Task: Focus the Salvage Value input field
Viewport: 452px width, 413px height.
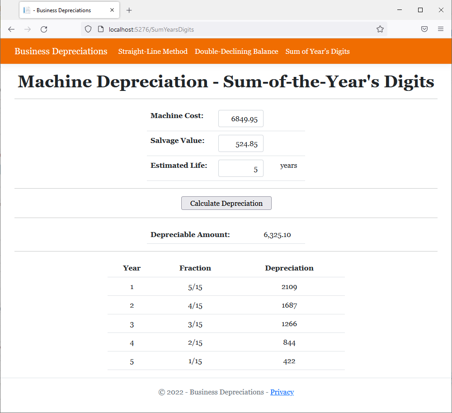Action: point(241,143)
